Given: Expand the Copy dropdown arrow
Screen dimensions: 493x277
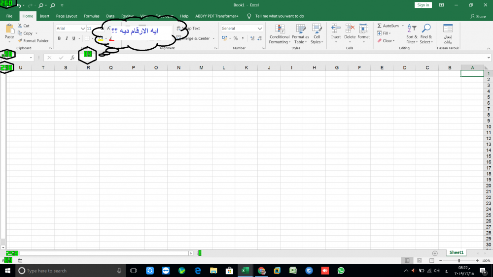Looking at the screenshot, I should (36, 33).
